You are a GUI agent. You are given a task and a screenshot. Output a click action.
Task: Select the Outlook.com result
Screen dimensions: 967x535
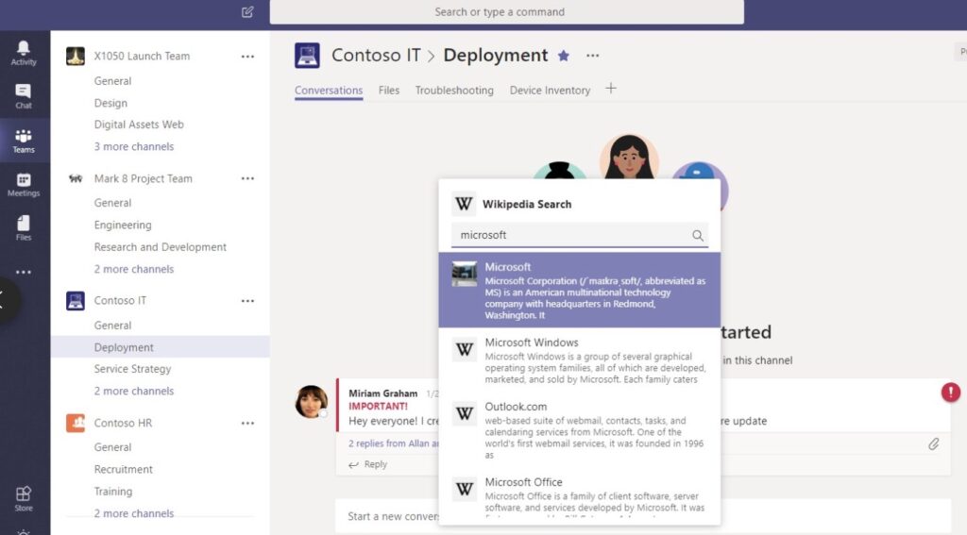[579, 429]
